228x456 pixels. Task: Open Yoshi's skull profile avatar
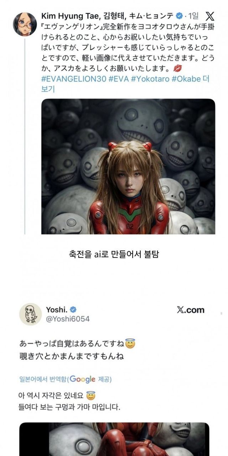[30, 314]
